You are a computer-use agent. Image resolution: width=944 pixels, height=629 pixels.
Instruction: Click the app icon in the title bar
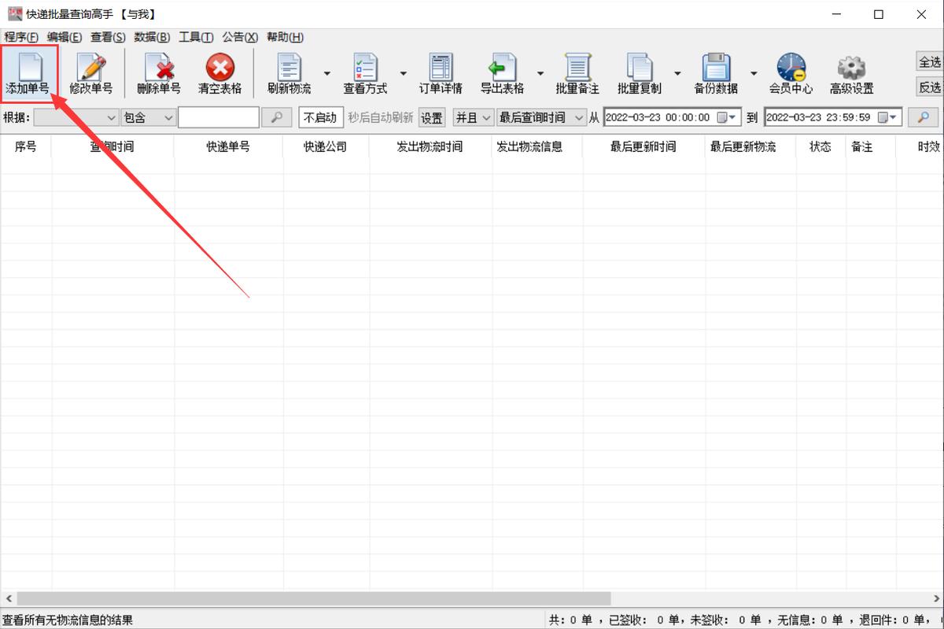[x=14, y=14]
